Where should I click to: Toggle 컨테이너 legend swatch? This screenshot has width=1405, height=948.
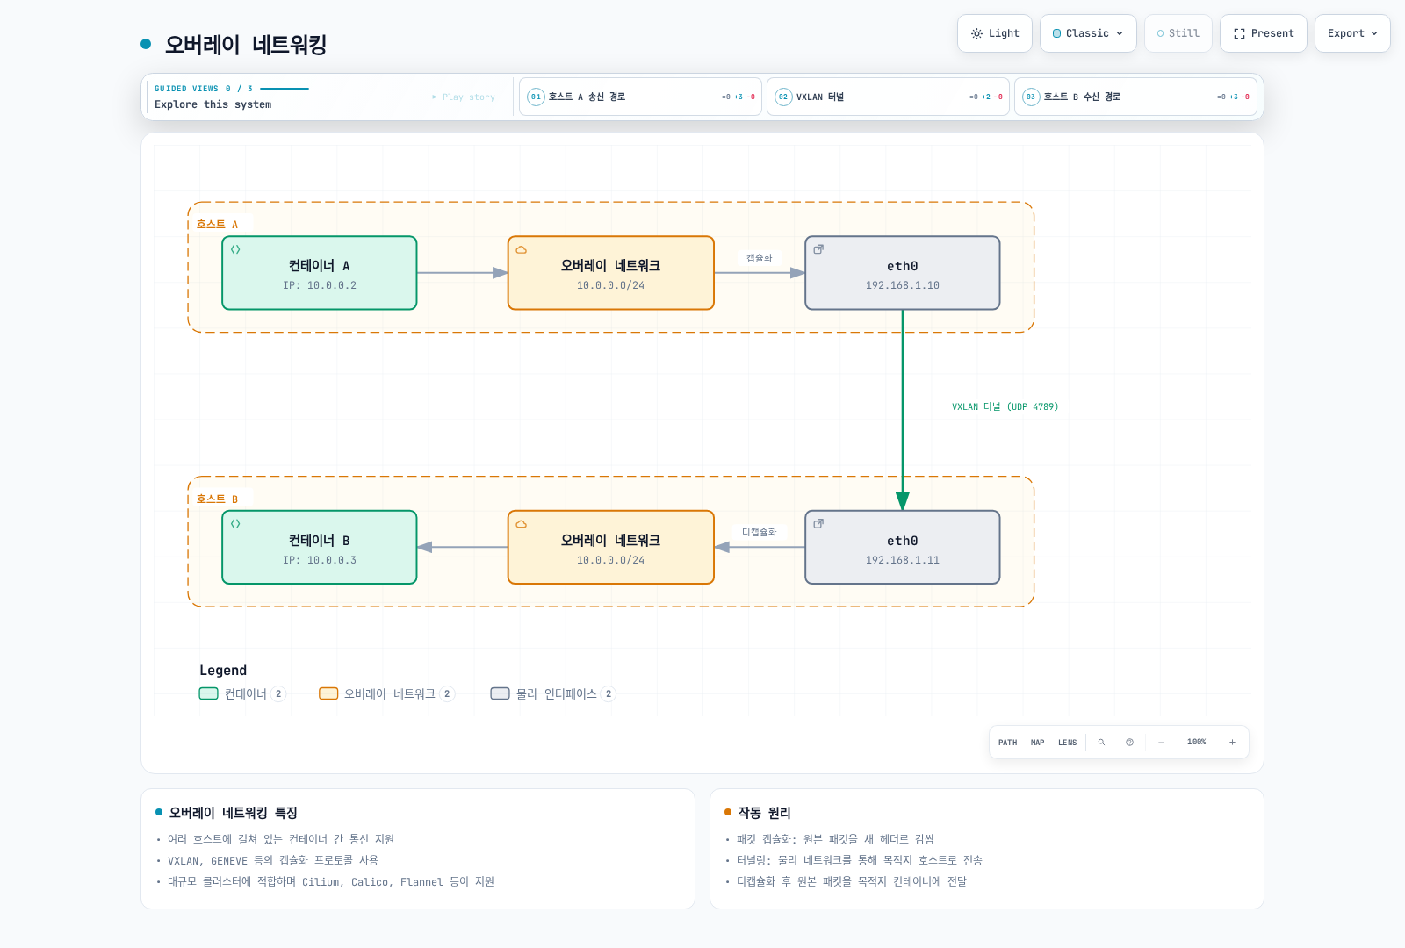tap(208, 693)
